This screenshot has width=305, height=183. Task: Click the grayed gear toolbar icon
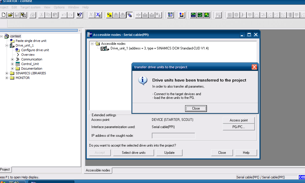click(x=236, y=15)
